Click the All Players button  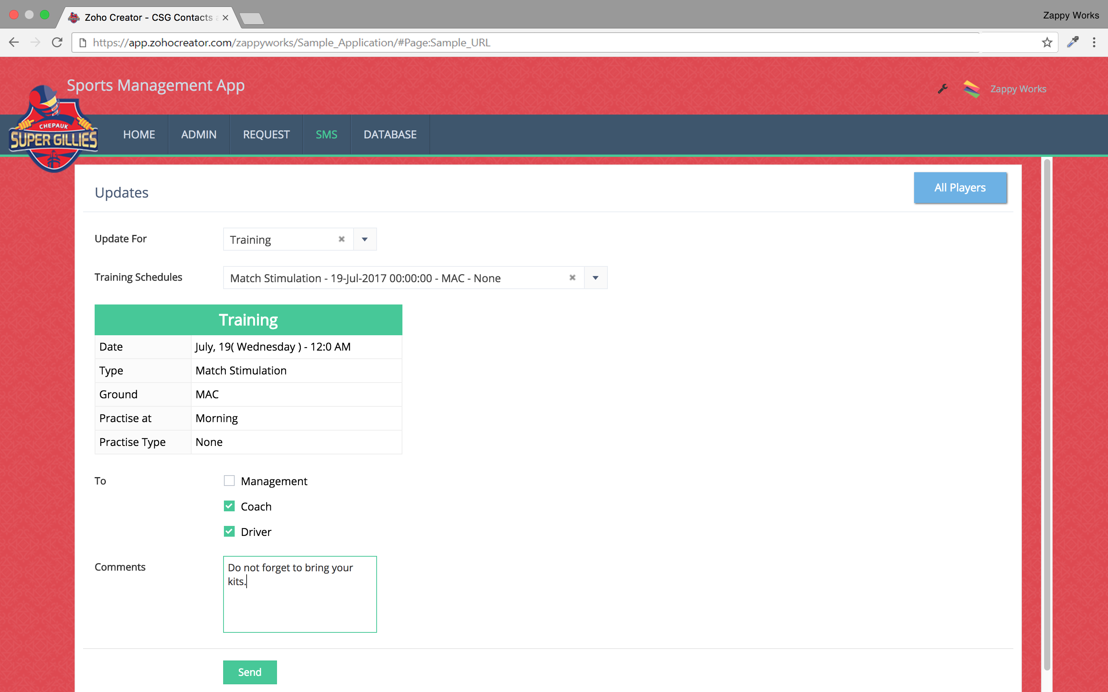[960, 188]
